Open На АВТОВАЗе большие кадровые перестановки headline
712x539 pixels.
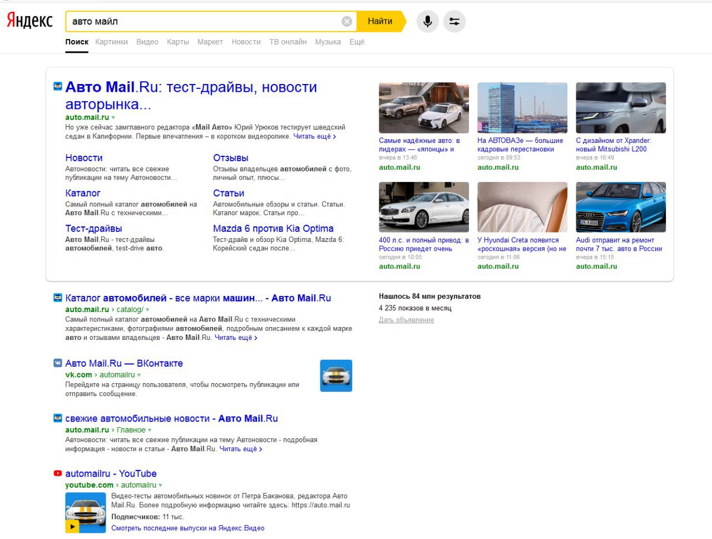(x=521, y=145)
